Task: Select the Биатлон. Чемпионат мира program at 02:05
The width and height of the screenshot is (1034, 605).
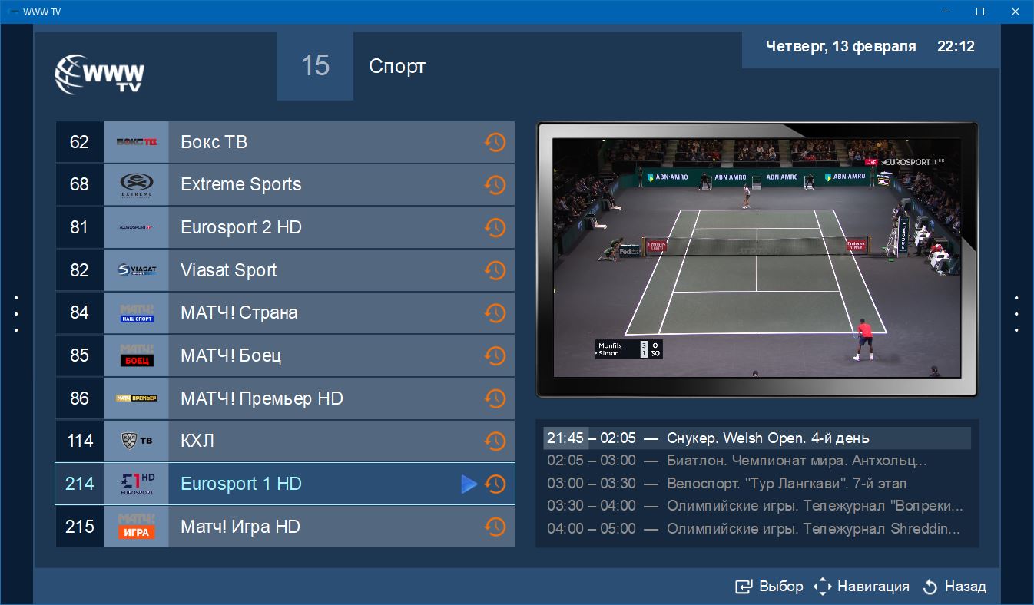Action: tap(757, 461)
